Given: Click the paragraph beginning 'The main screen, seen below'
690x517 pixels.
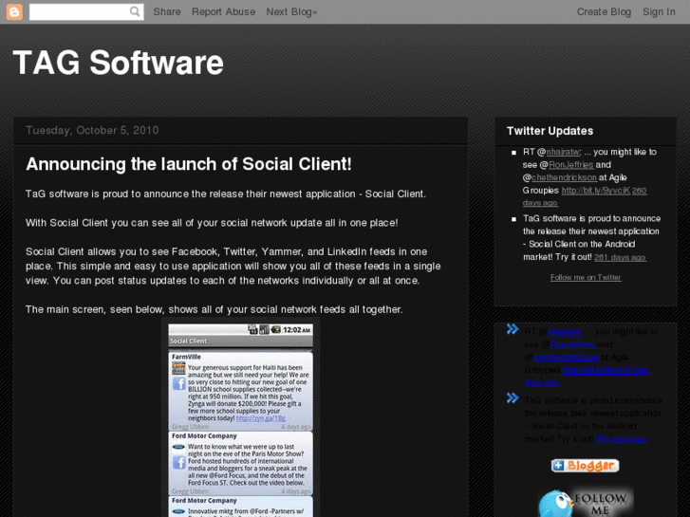Looking at the screenshot, I should 214,309.
